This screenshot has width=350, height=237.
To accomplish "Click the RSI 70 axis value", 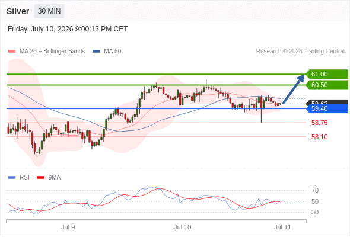I will coord(315,190).
